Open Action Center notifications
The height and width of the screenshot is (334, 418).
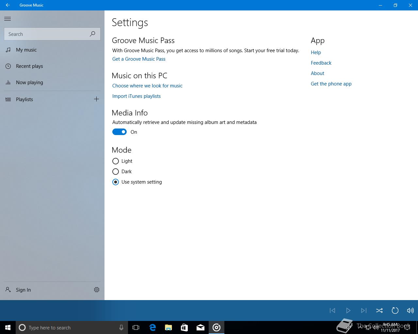pos(407,327)
